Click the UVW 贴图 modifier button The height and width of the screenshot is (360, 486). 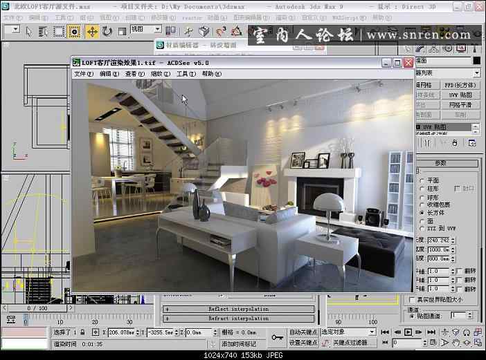pyautogui.click(x=460, y=95)
